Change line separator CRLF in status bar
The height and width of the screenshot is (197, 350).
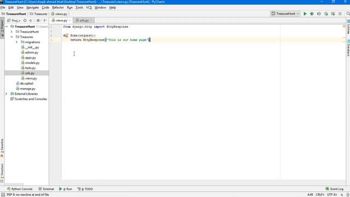(320, 195)
